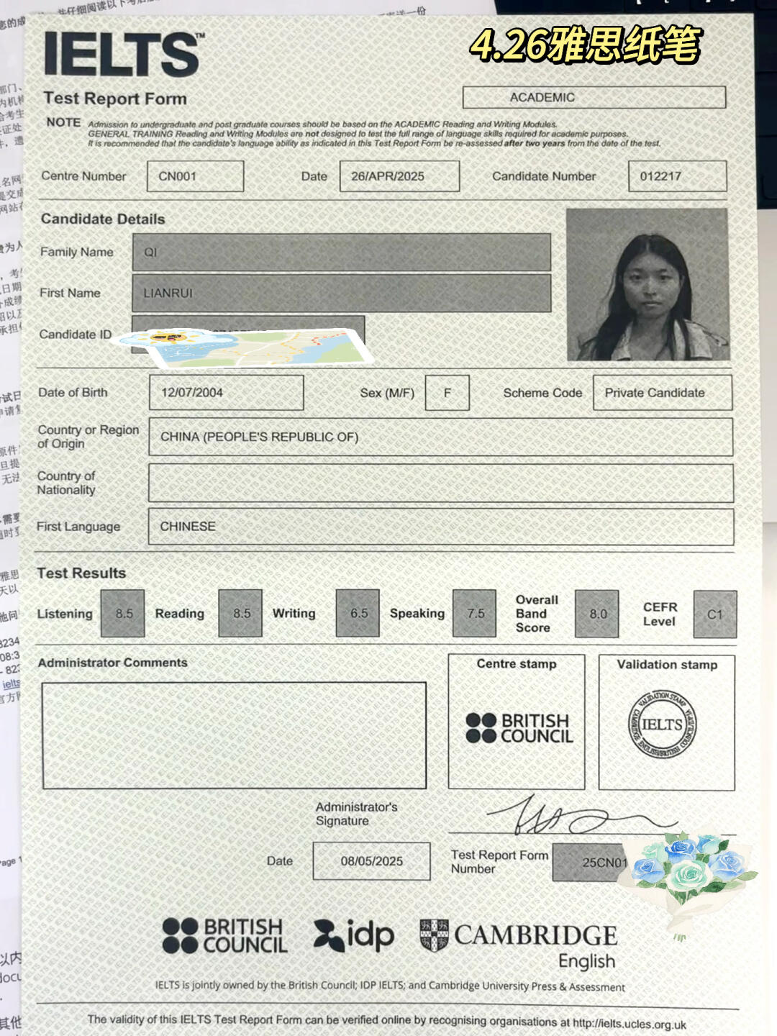Viewport: 777px width, 1036px height.
Task: Click the British Council logo in Centre stamp box
Action: click(x=519, y=728)
